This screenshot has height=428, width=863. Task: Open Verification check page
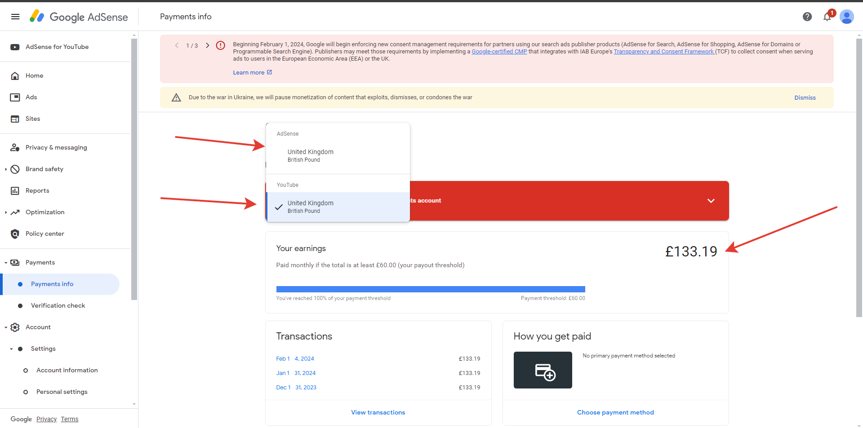click(58, 306)
